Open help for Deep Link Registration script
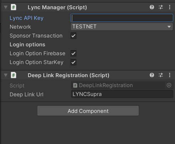The width and height of the screenshot is (175, 144). [152, 75]
